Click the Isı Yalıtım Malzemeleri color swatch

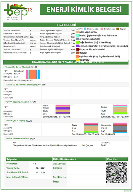coord(78,39)
